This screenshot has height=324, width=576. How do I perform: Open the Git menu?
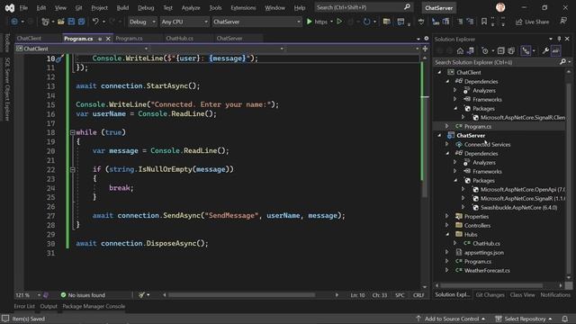78,8
